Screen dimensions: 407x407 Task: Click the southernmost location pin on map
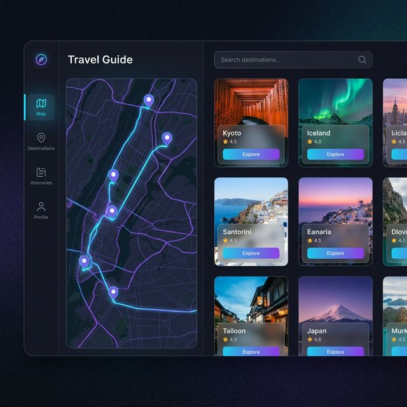tap(113, 292)
